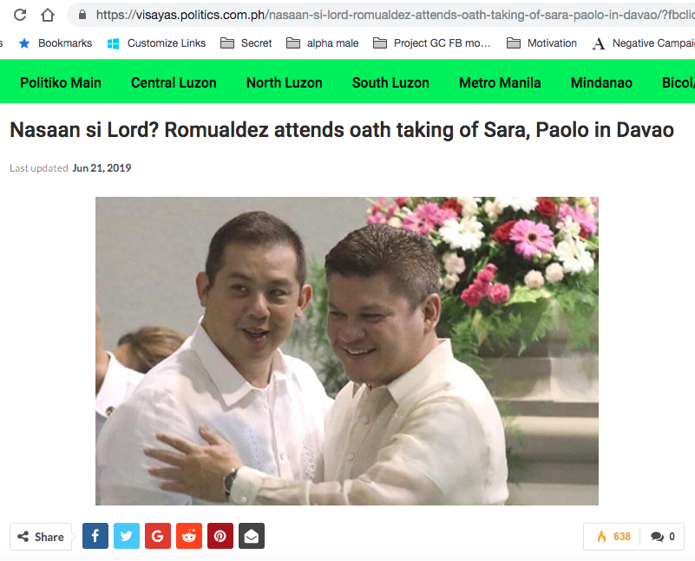Screen dimensions: 695x561
Task: Pin article on Pinterest
Action: click(x=220, y=536)
